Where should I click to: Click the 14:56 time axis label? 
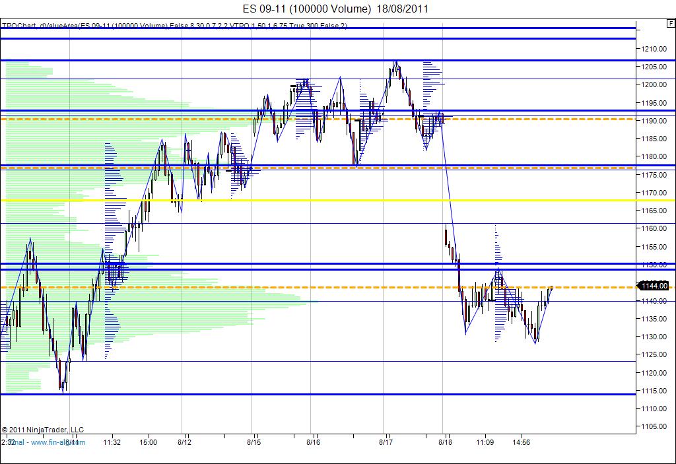point(521,442)
